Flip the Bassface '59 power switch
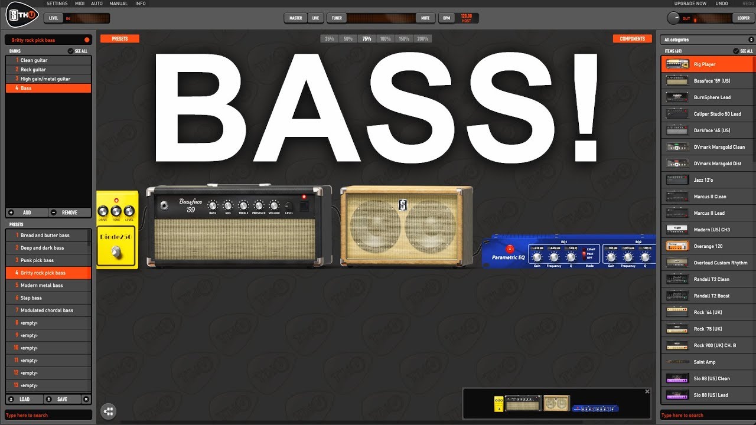This screenshot has width=756, height=425. pyautogui.click(x=304, y=207)
